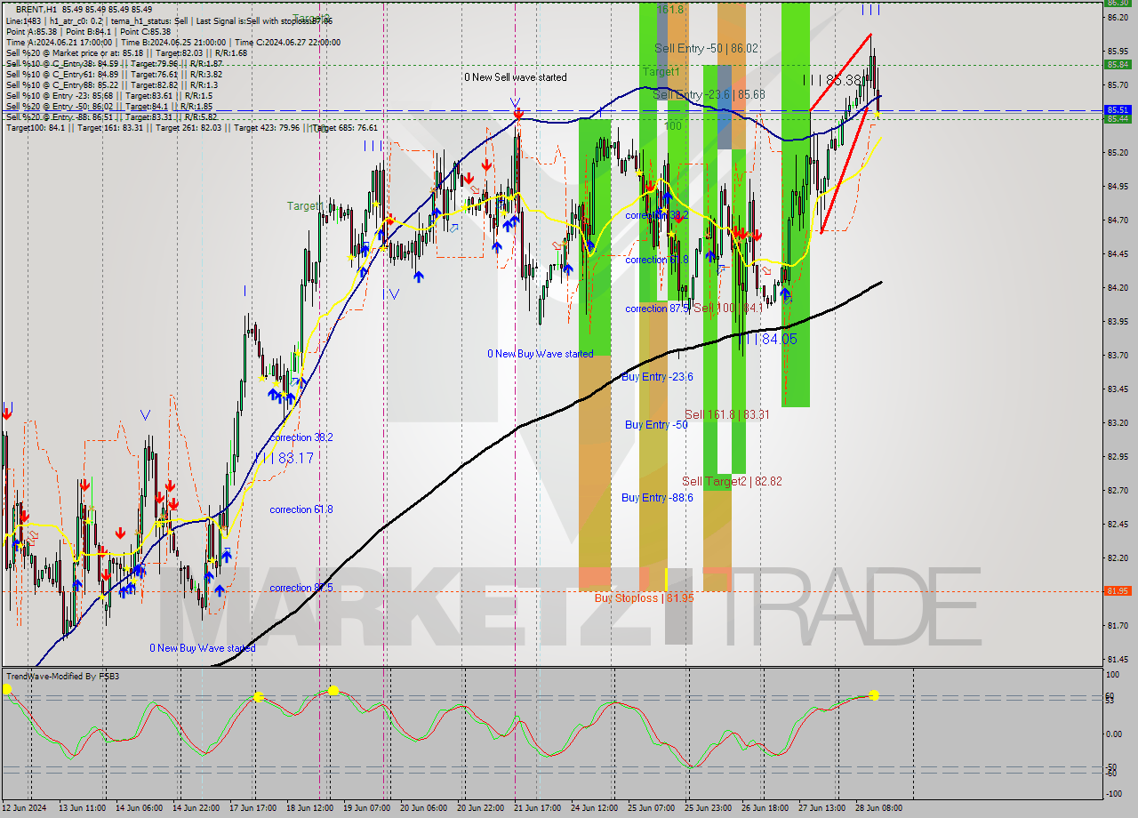Viewport: 1138px width, 818px height.
Task: Click the green 86.30 price tag on axis
Action: click(1117, 3)
